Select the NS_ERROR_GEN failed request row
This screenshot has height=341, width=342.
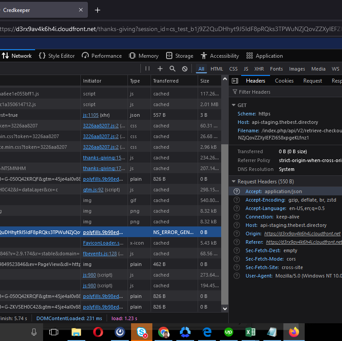pos(110,232)
